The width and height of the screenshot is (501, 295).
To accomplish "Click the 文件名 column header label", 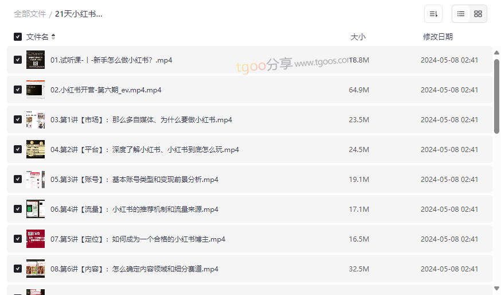I will [37, 37].
